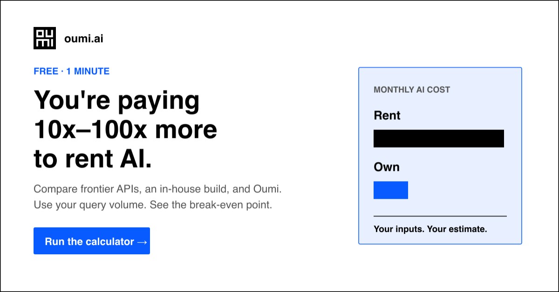Click 'See the break-even point' sentence
559x292 pixels.
point(211,205)
